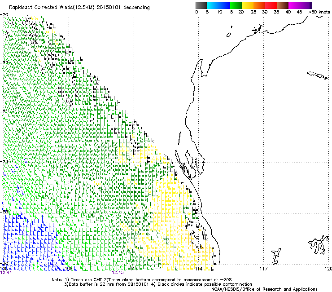Click the small island outline near -22 east

317,75
